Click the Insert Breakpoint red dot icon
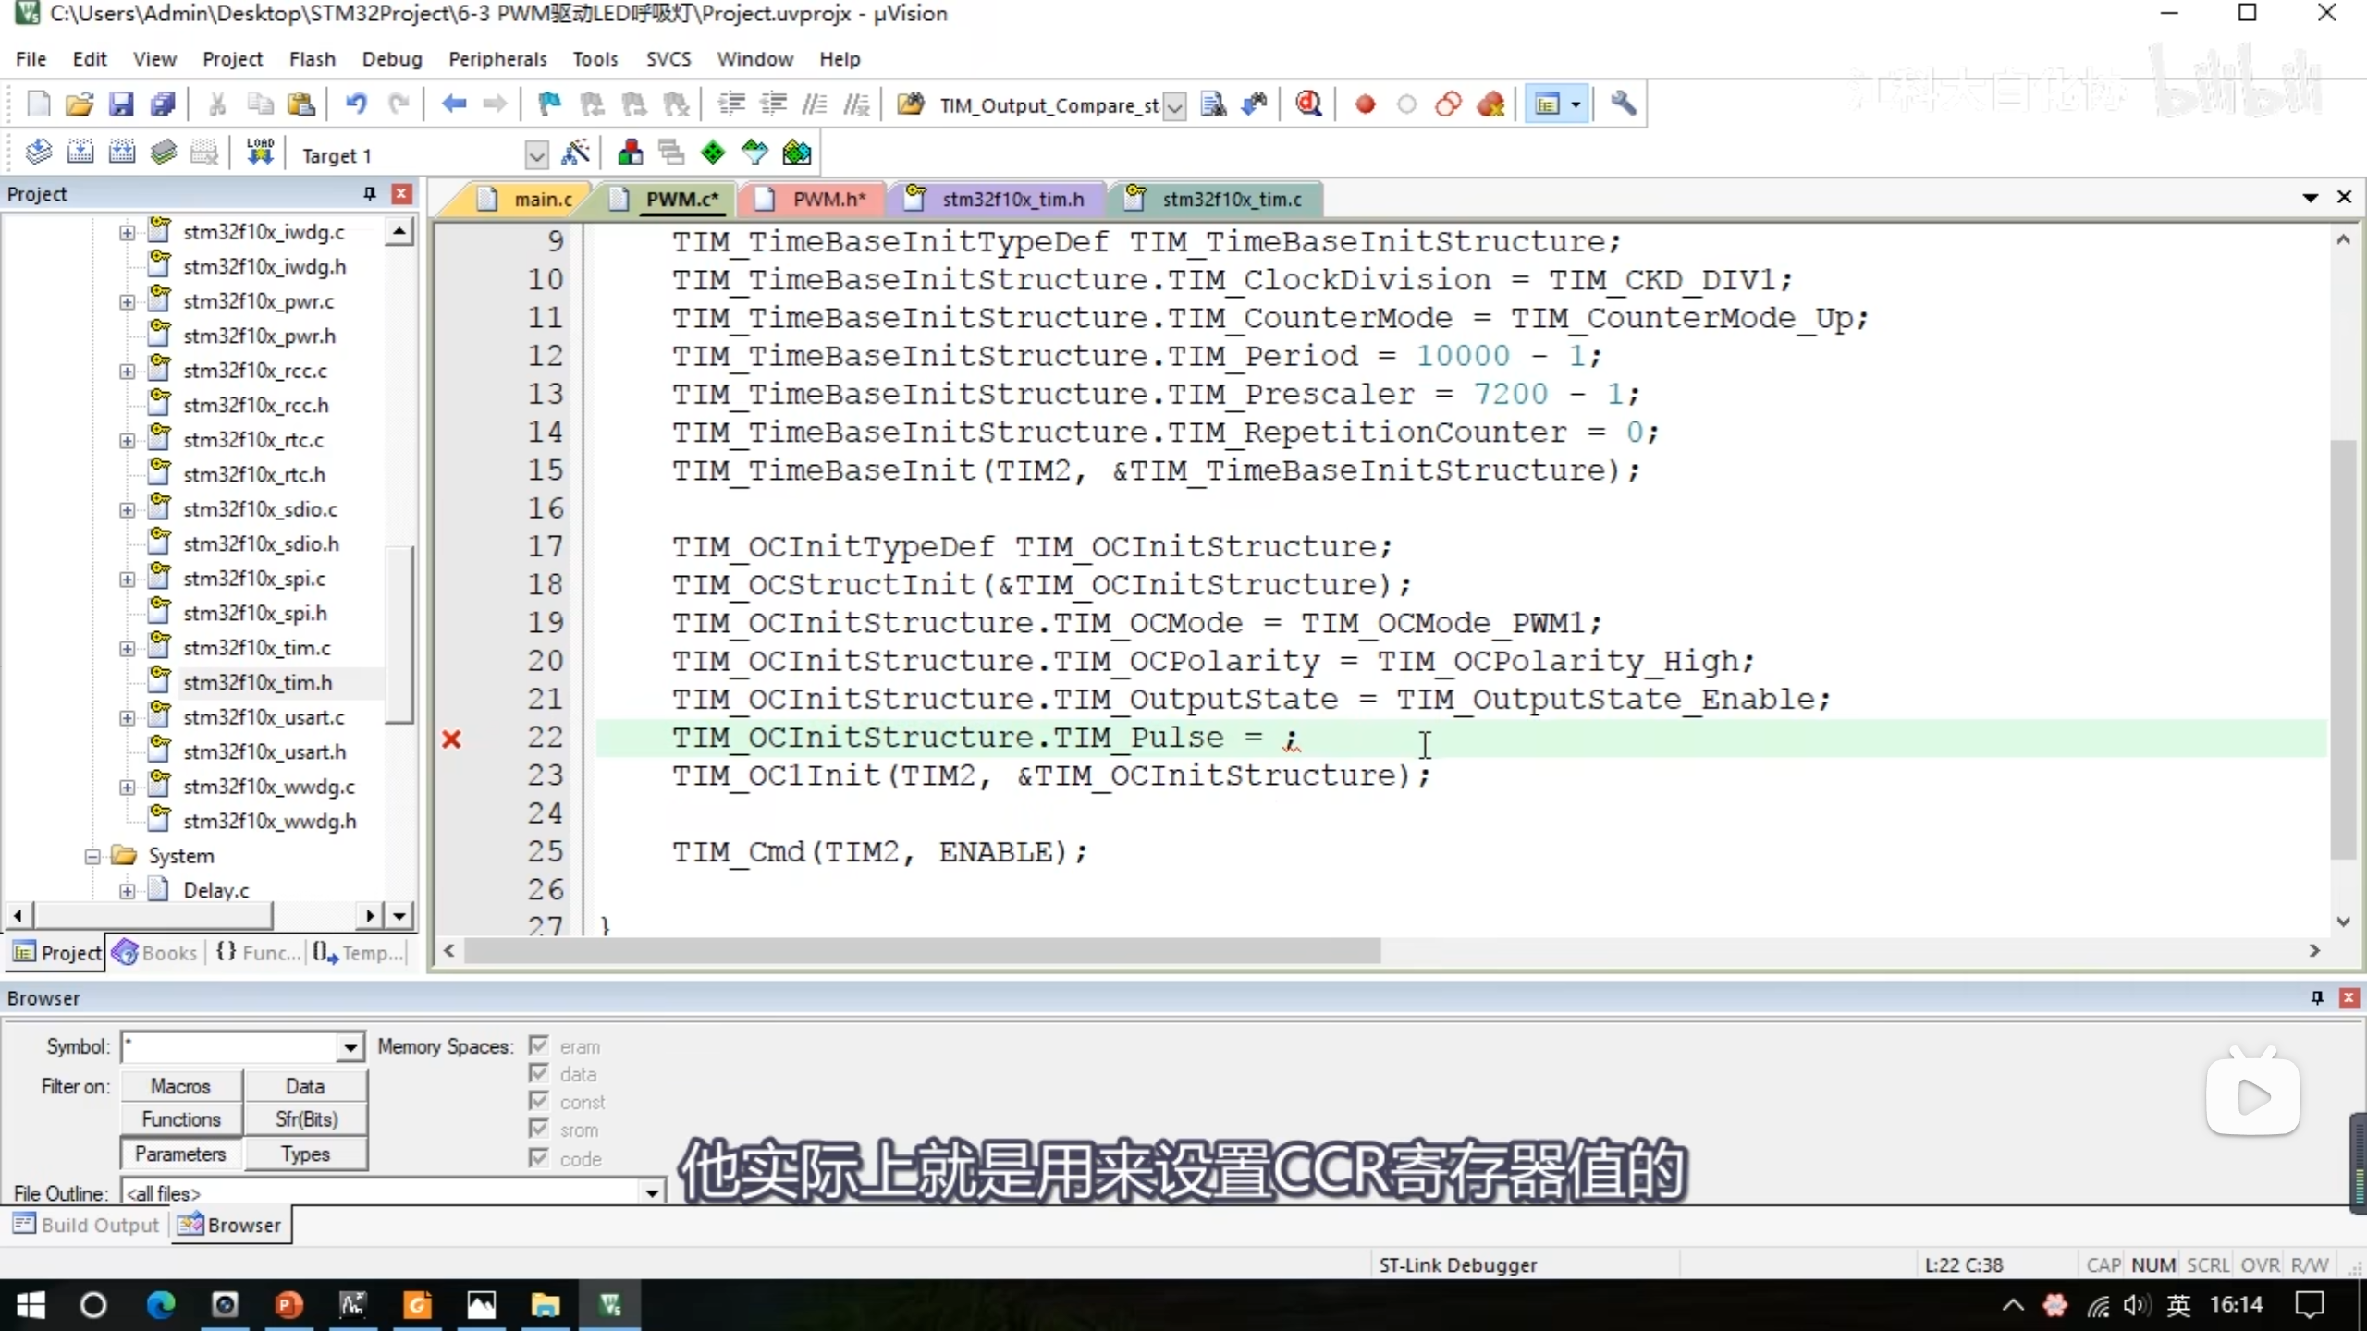 pyautogui.click(x=1365, y=104)
